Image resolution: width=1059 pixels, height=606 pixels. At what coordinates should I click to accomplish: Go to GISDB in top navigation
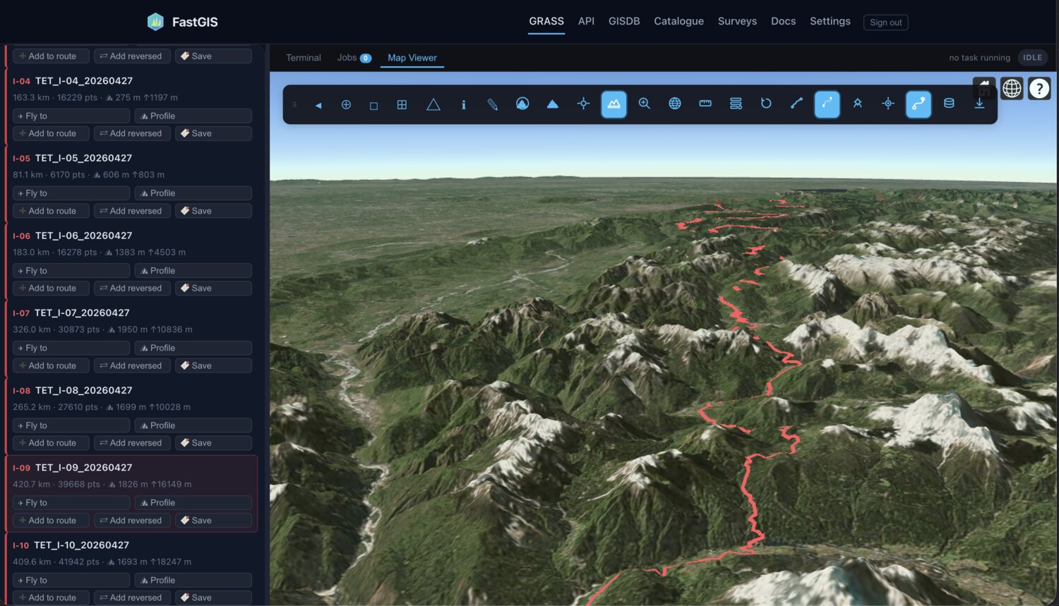(x=624, y=21)
